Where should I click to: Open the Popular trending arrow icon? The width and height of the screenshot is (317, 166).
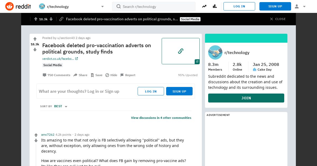pos(204,6)
